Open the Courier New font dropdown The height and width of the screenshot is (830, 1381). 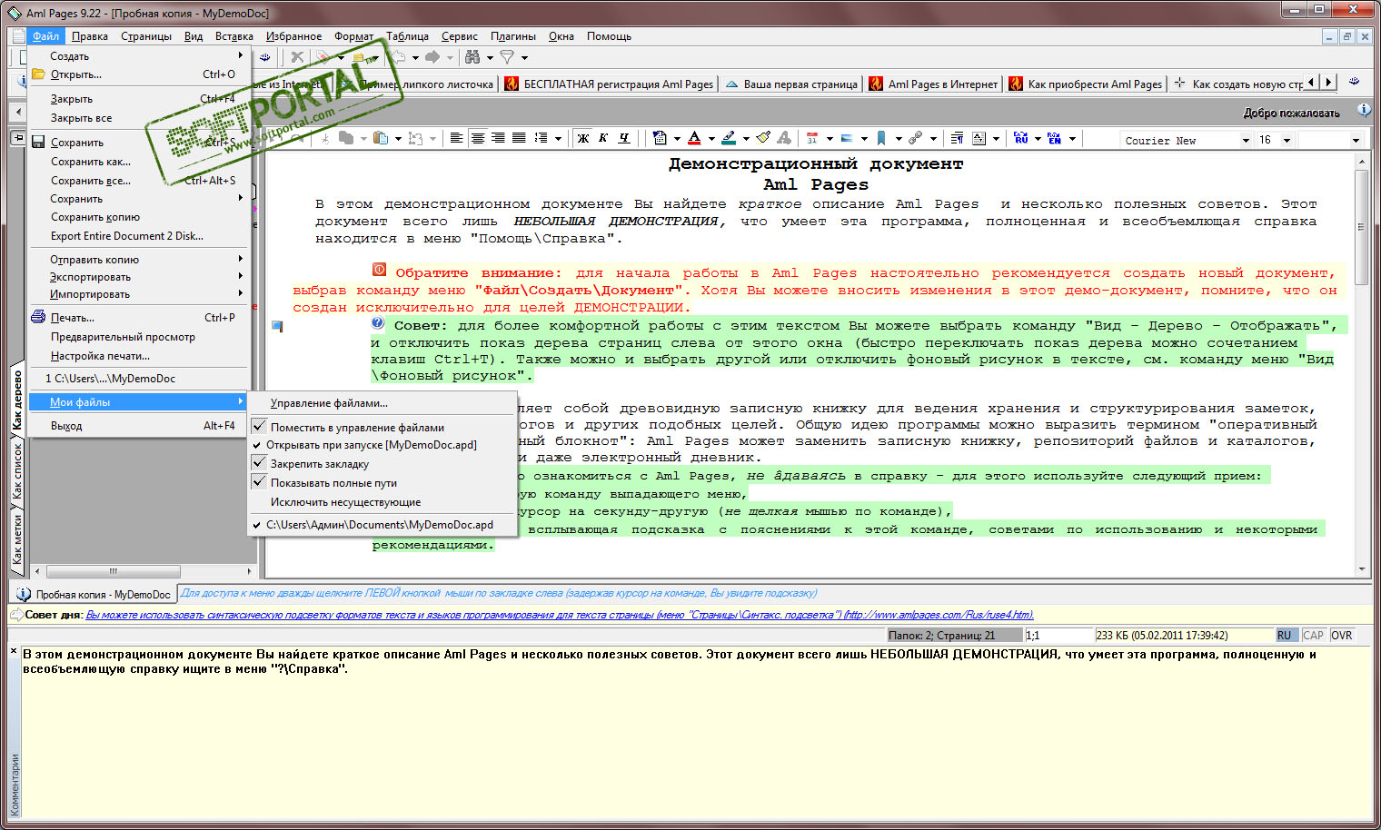coord(1246,140)
